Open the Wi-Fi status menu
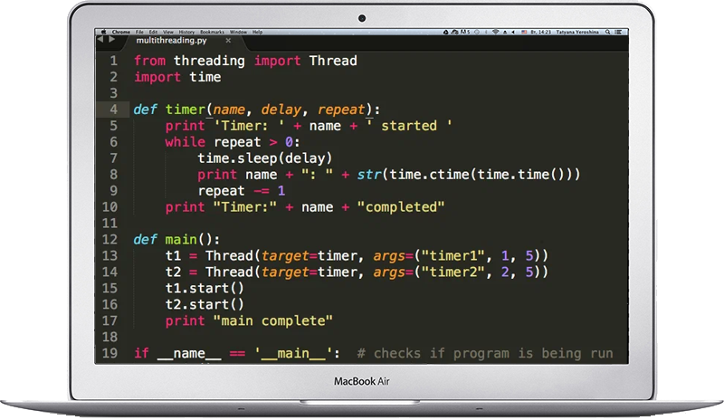Screen dimensions: 724x420 point(495,32)
